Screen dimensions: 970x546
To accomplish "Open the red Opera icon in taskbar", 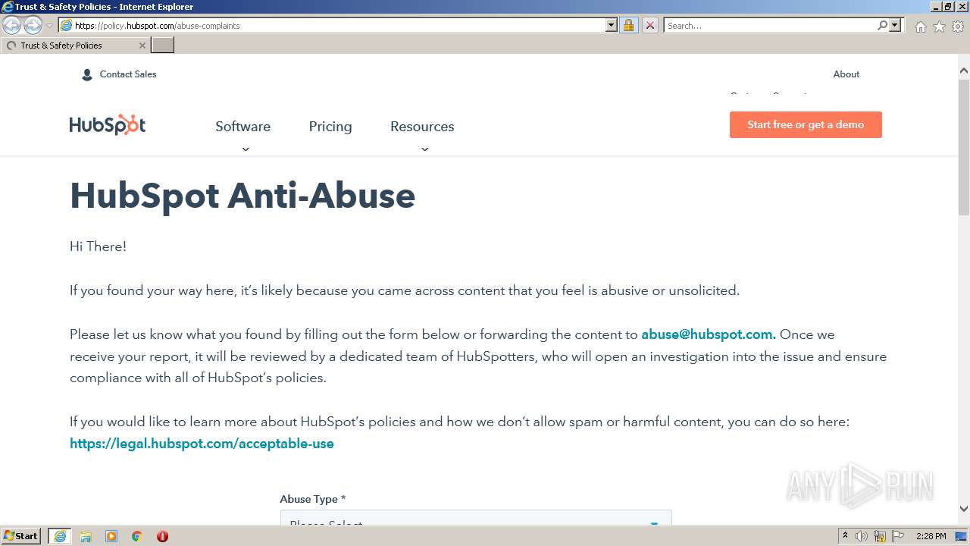I will tap(162, 536).
